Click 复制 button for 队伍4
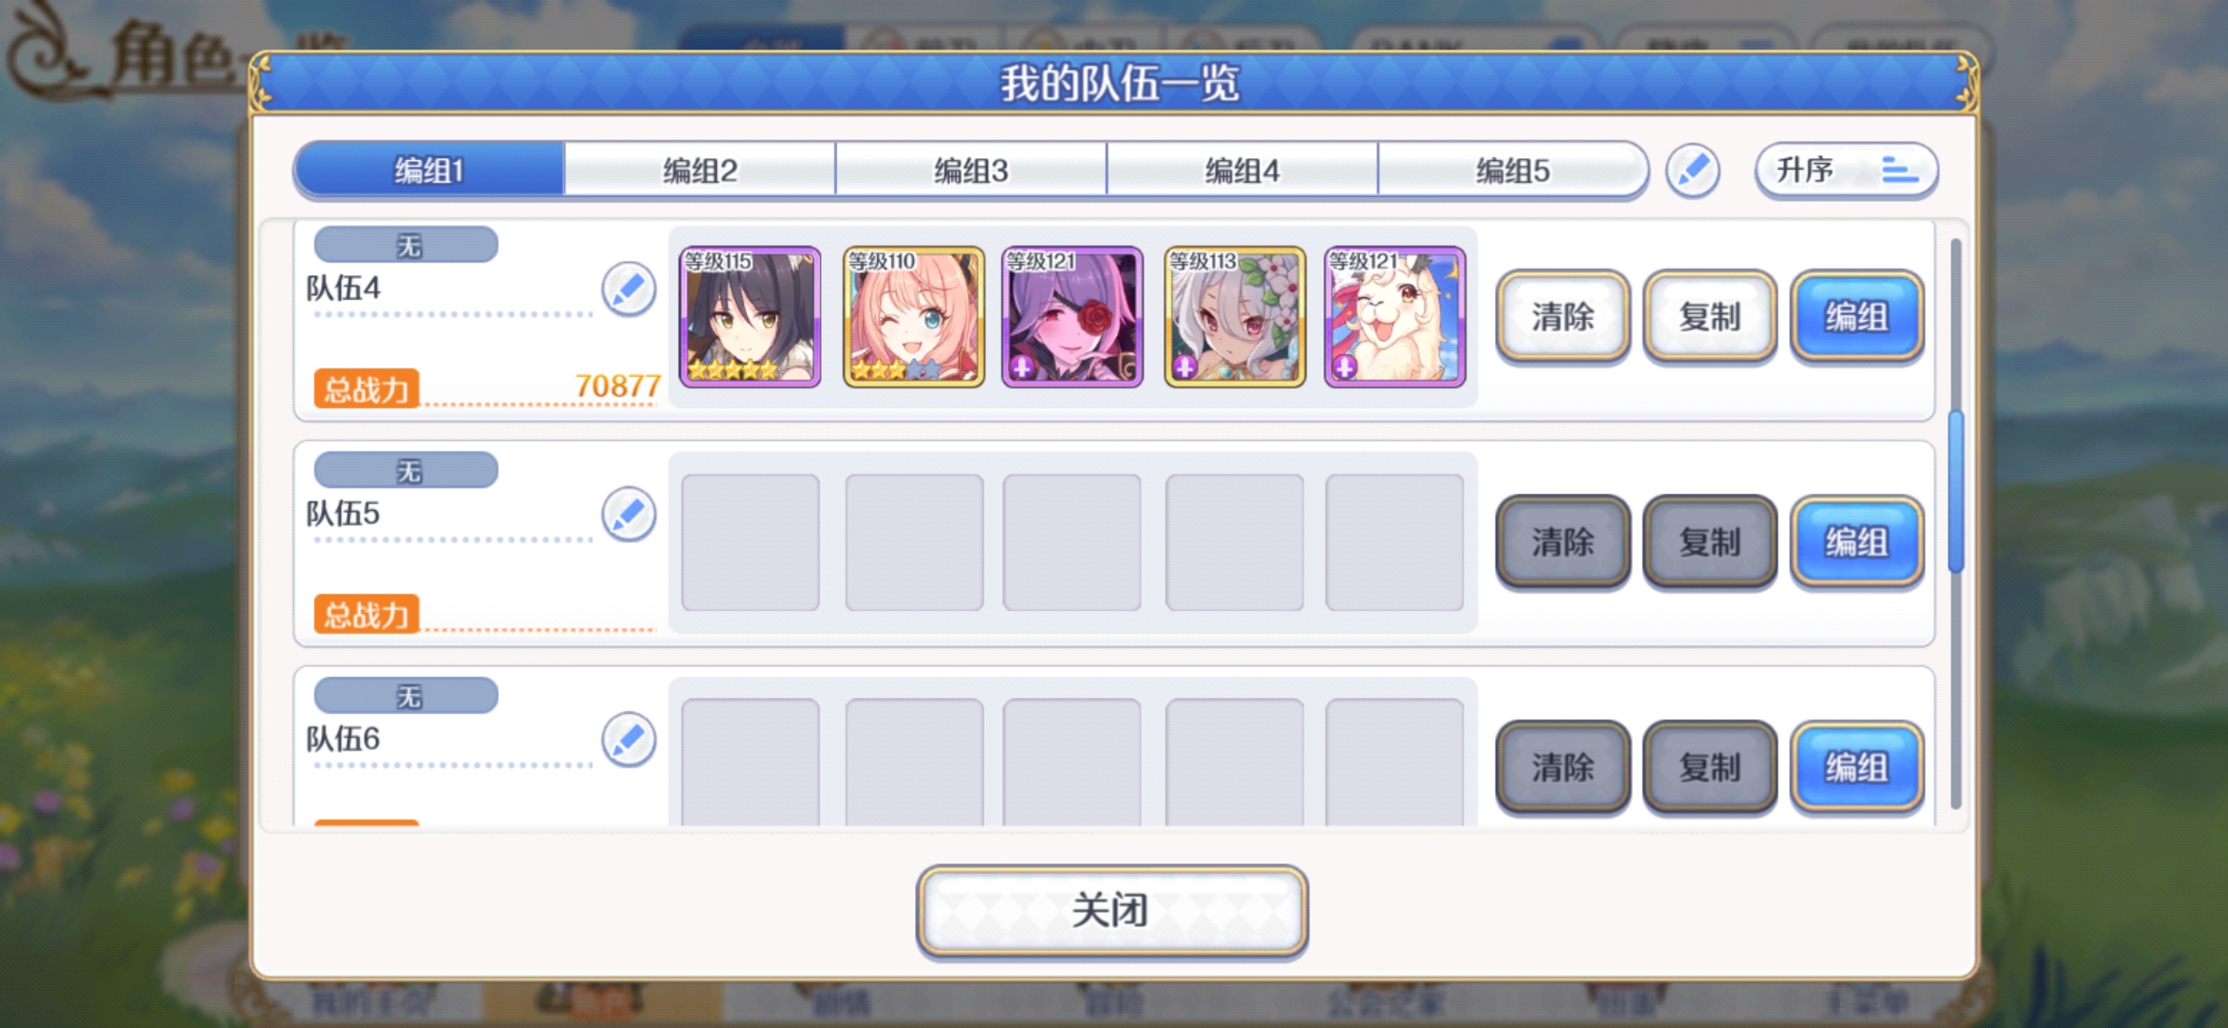 pyautogui.click(x=1710, y=317)
